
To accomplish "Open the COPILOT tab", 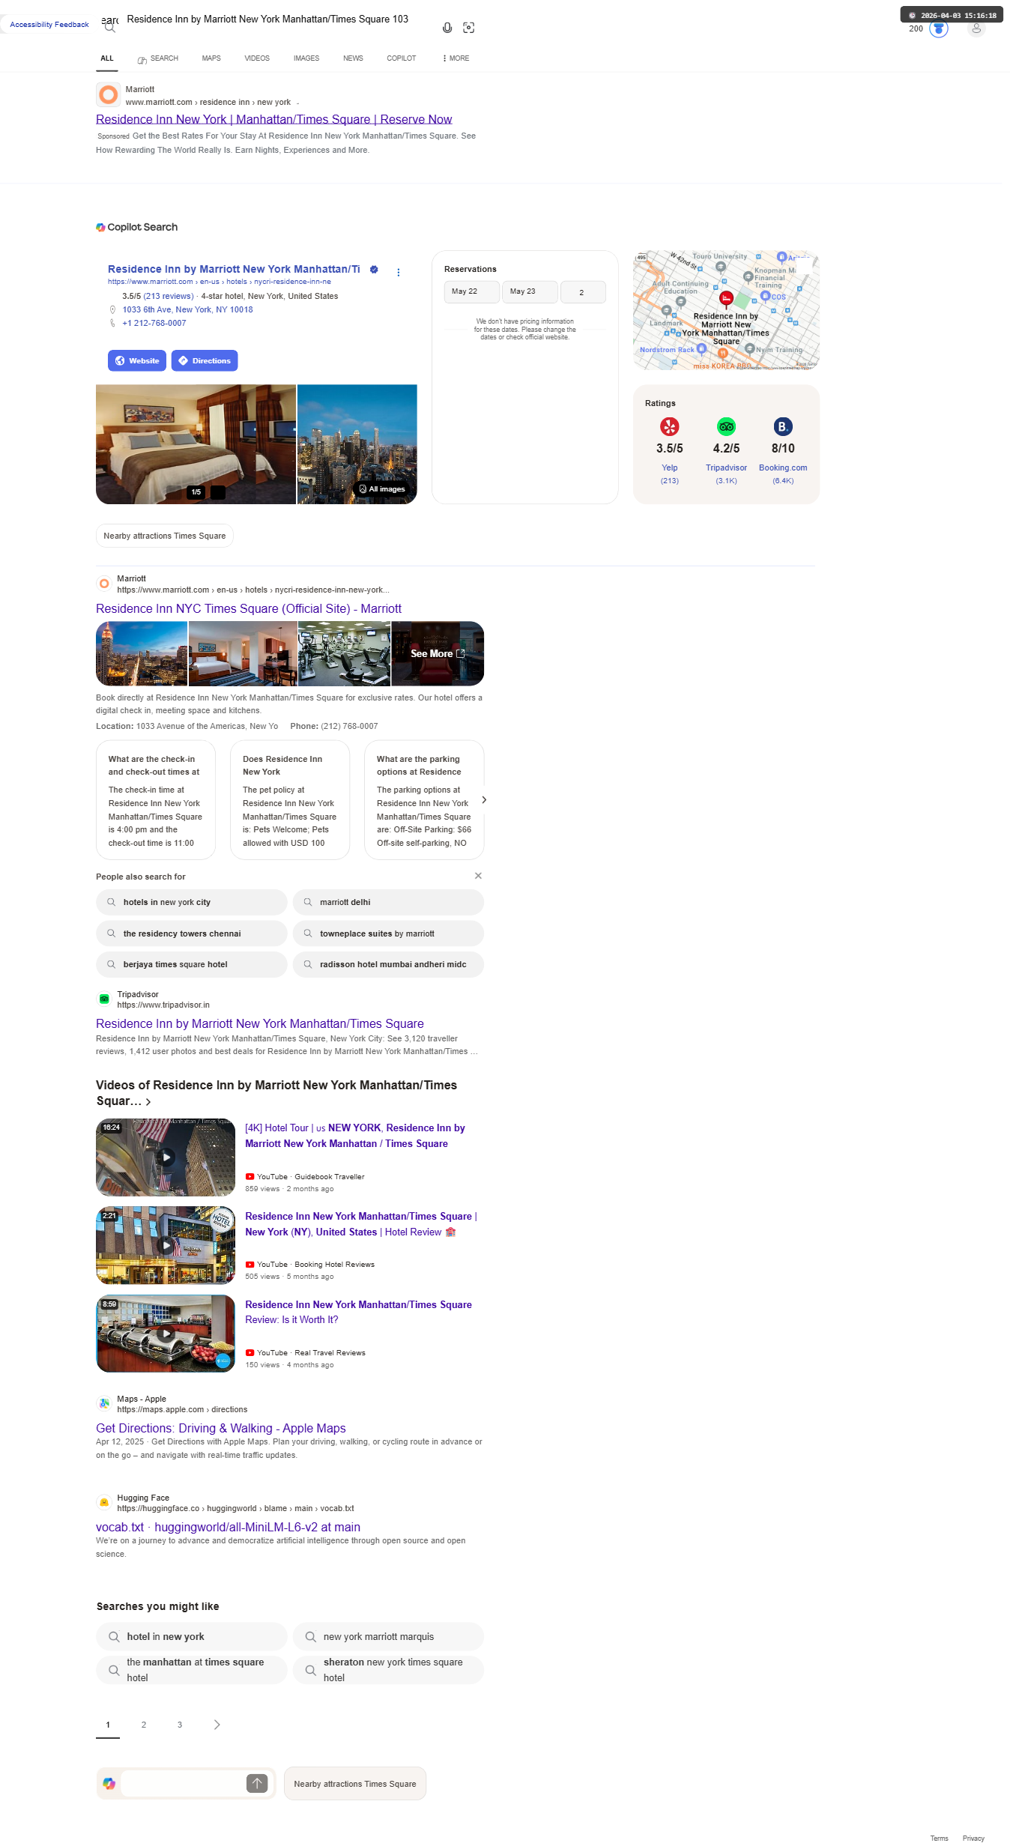I will pos(402,58).
